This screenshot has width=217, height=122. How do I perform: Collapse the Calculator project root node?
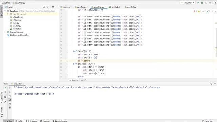click(x=5, y=11)
